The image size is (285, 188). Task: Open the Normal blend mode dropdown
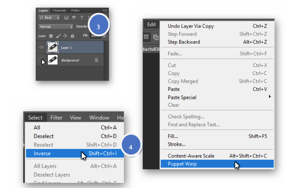[x=56, y=27]
